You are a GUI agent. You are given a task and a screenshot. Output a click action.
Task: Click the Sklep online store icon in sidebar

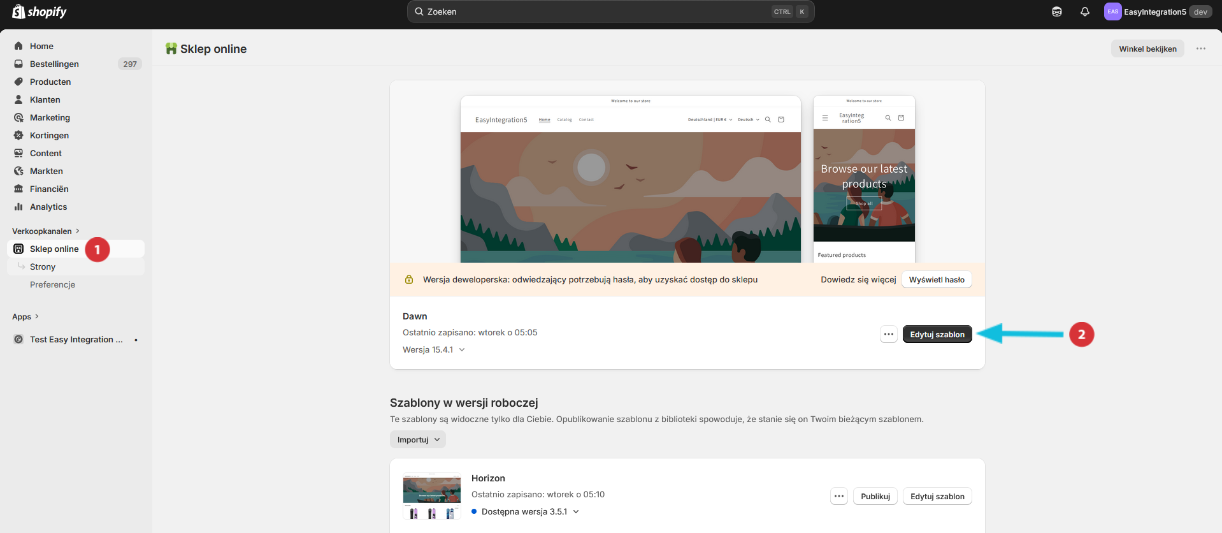coord(18,249)
